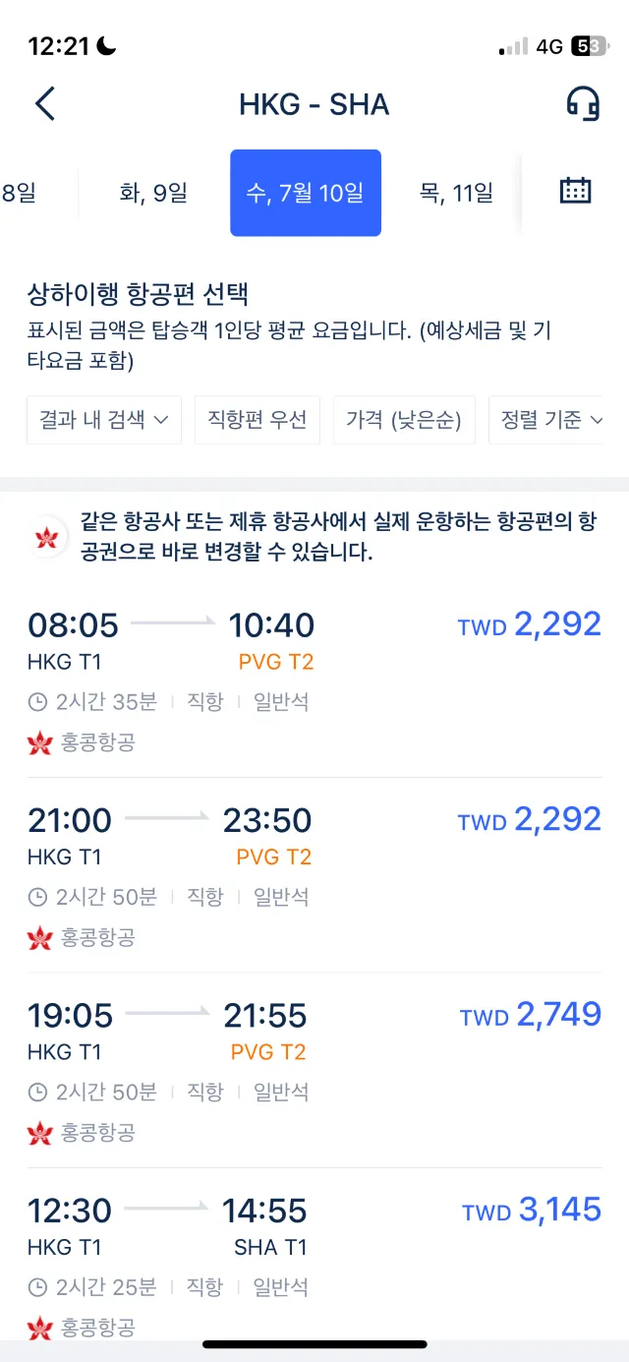The width and height of the screenshot is (629, 1362).
Task: Select the 수, 7월 10일 date tab
Action: [305, 193]
